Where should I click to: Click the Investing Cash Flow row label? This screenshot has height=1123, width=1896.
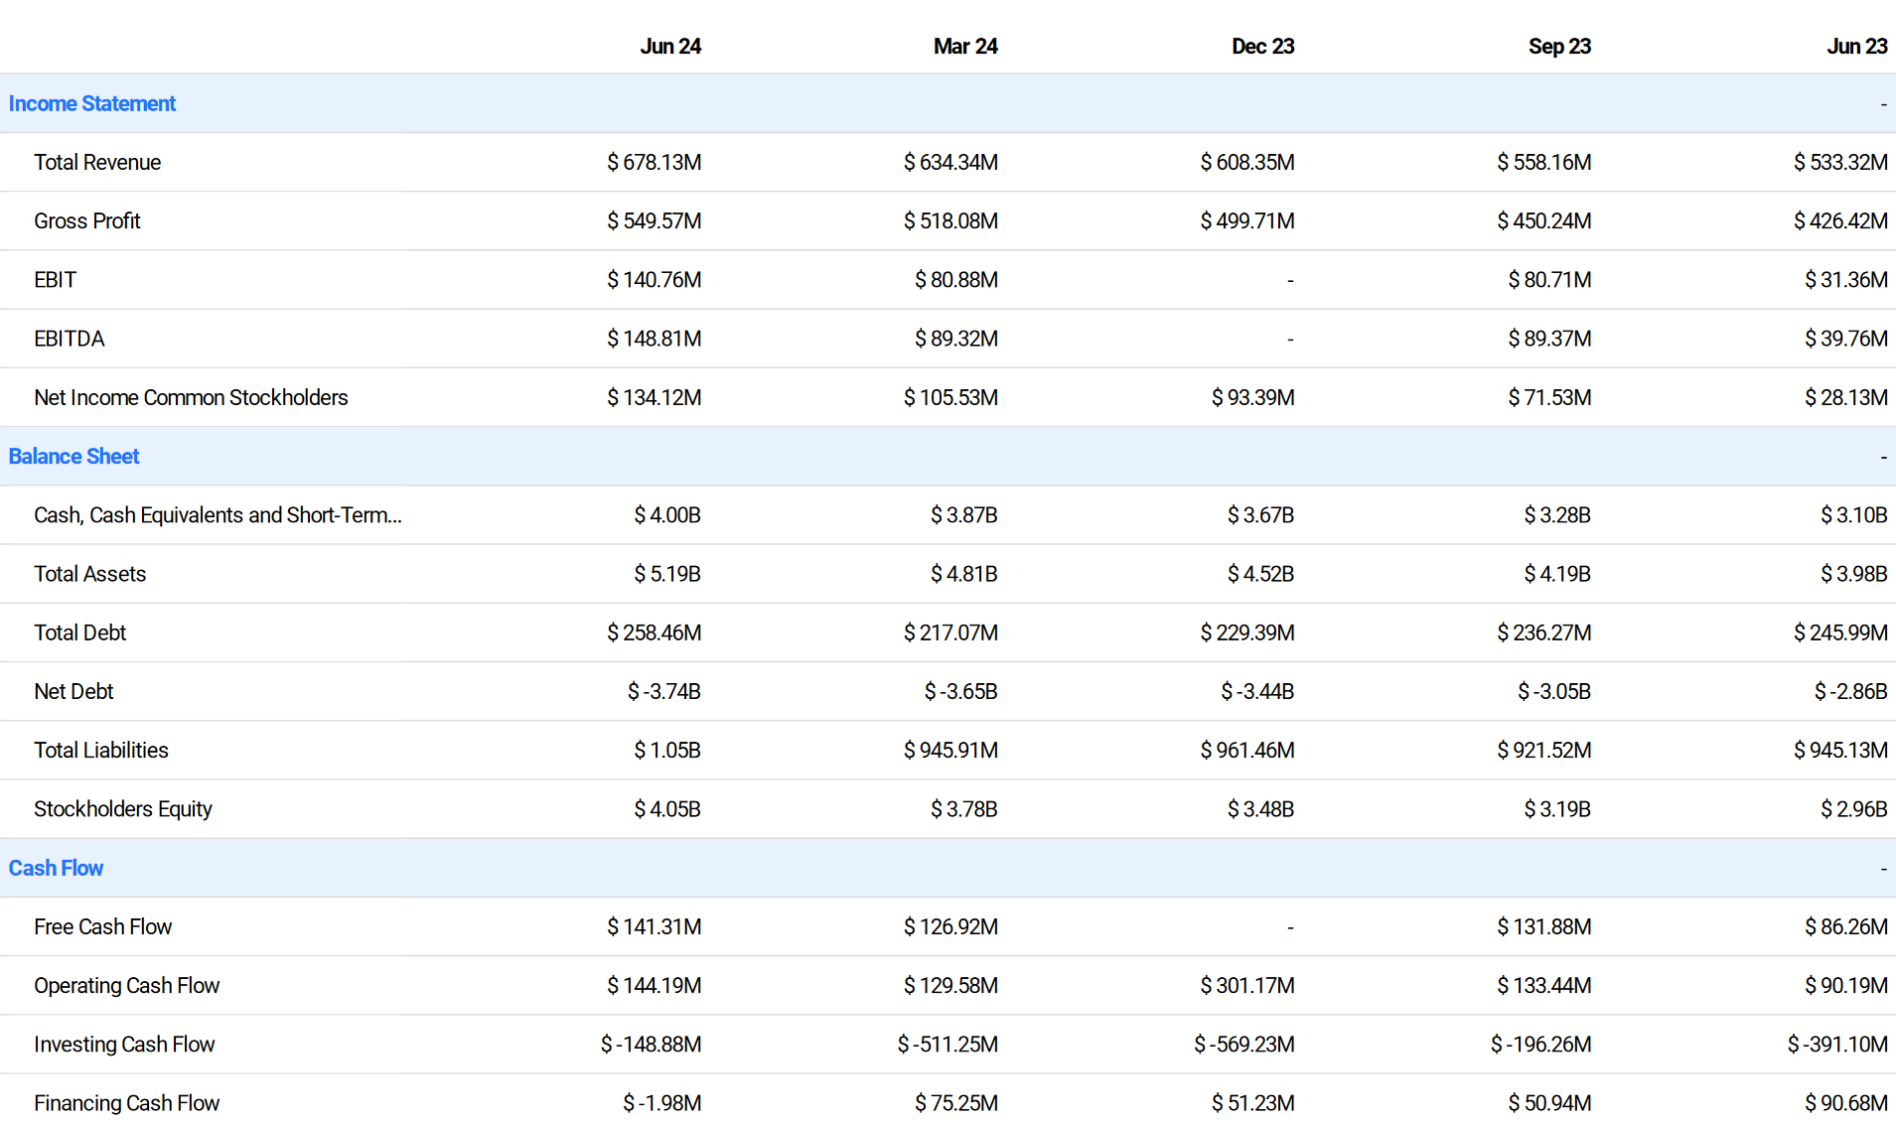tap(124, 1044)
